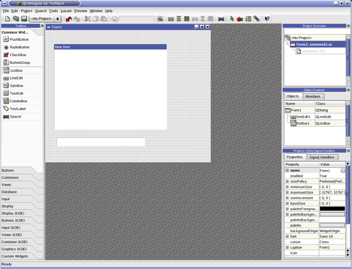Screen dimensions: 352x269
Task: Pick SpinBox widget in Toolbox
Action: click(x=22, y=86)
